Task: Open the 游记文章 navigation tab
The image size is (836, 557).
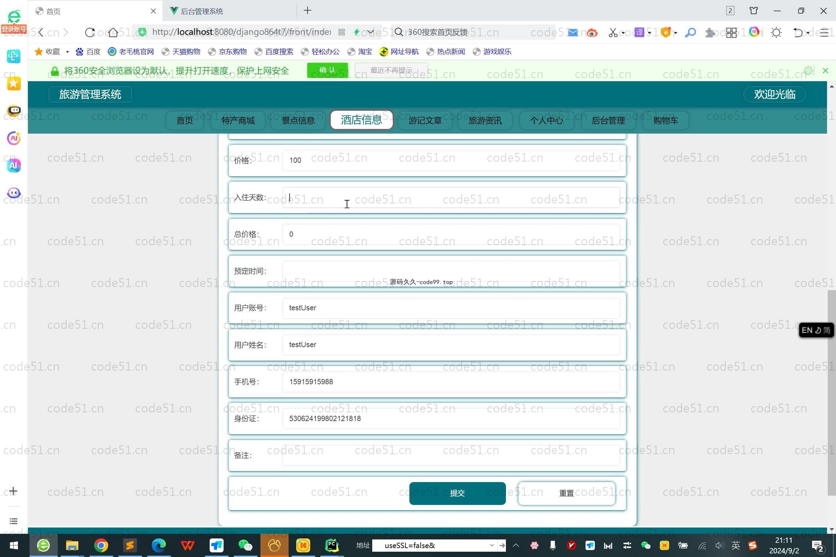Action: click(x=425, y=120)
